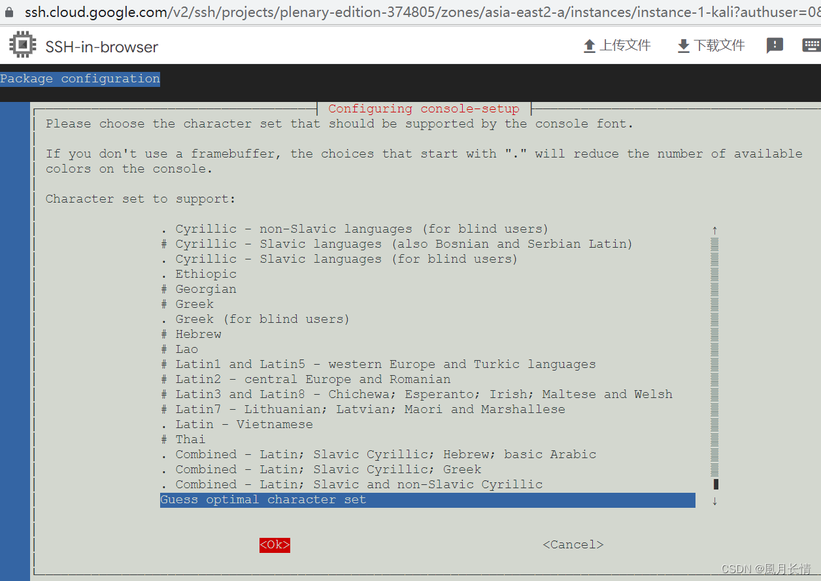
Task: Click the browser URL address field
Action: (x=422, y=12)
